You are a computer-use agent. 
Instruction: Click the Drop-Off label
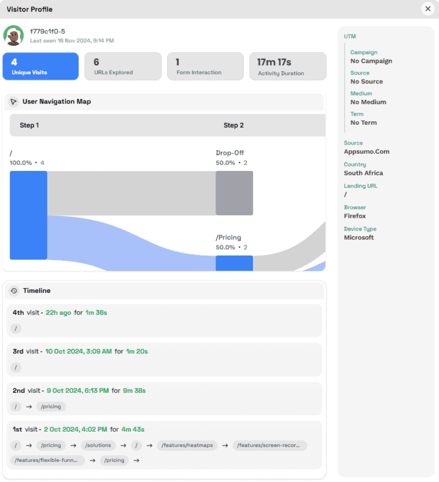pos(230,153)
